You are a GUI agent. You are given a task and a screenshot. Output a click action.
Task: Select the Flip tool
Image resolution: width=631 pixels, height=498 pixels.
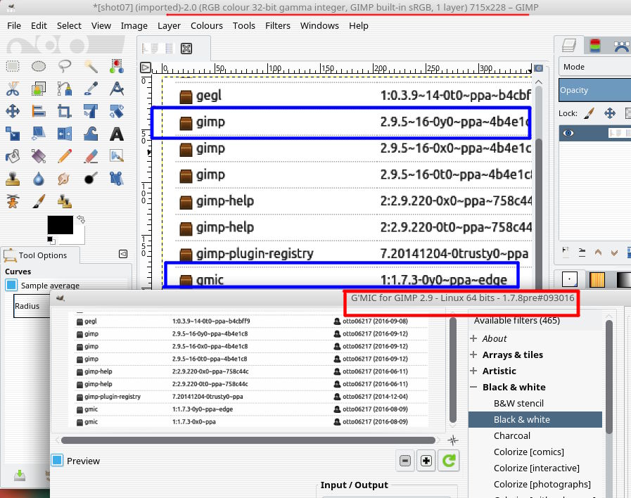tap(65, 134)
